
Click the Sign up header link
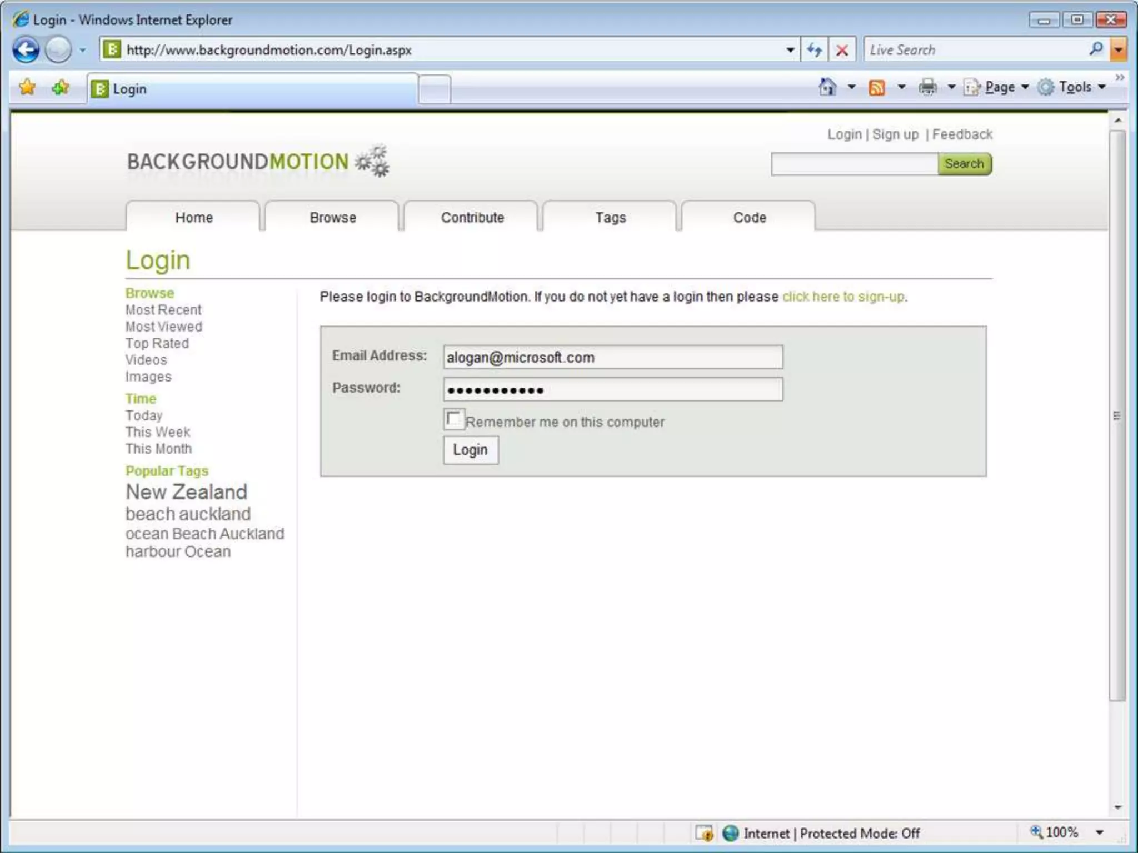pyautogui.click(x=895, y=134)
